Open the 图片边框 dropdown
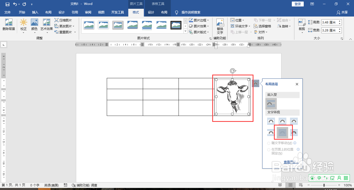Viewport: 354px width, 190px height. [x=199, y=20]
